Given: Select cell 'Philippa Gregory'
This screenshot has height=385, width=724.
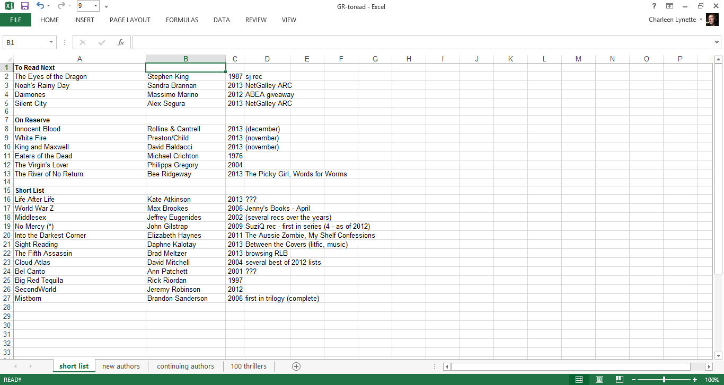Looking at the screenshot, I should pos(186,165).
